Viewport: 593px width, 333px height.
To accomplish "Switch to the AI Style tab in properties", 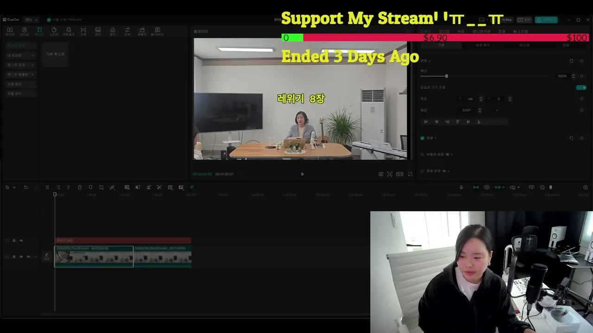I will click(520, 31).
